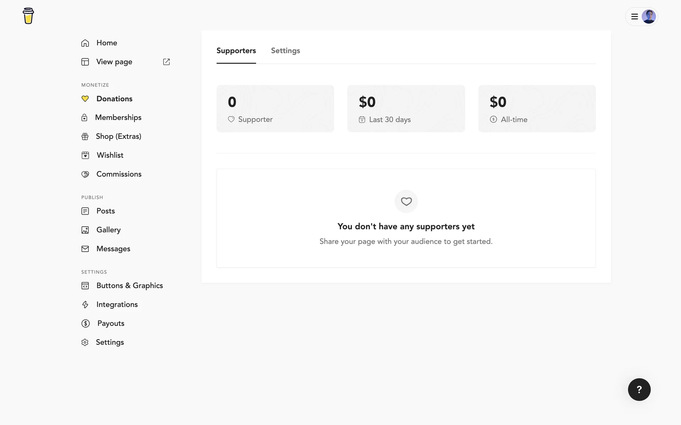Click the Shop (Extras) gift icon
Viewport: 681px width, 425px height.
pyautogui.click(x=85, y=136)
